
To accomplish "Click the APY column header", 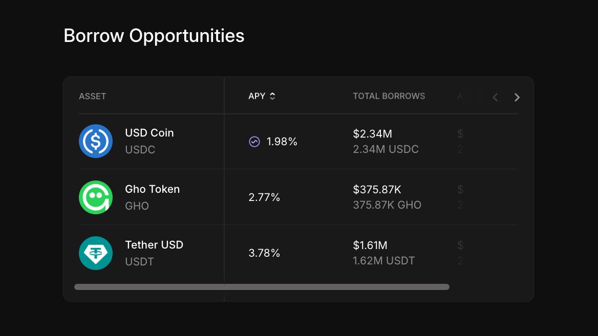I will point(257,96).
